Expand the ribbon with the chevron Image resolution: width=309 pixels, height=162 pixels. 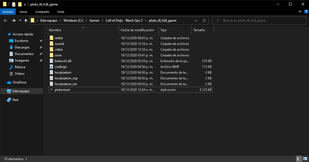(300, 11)
